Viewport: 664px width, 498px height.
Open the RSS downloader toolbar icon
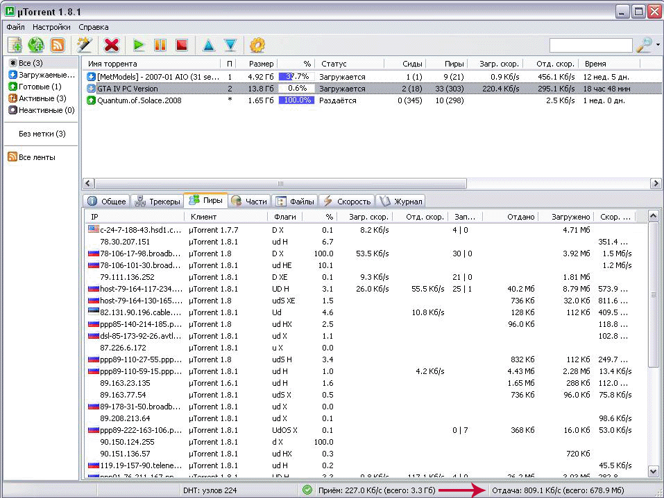click(x=58, y=45)
